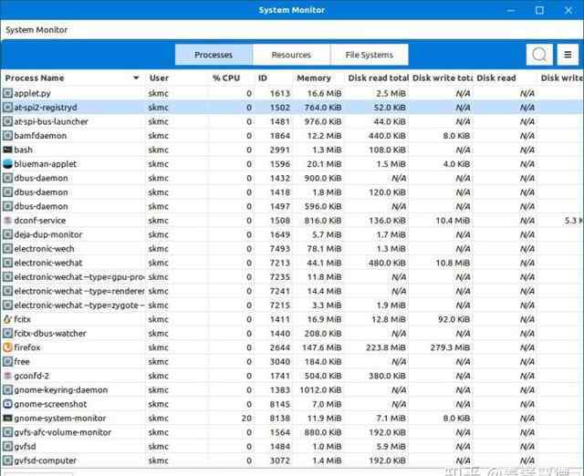Click the bash terminal icon
Image resolution: width=584 pixels, height=476 pixels.
(x=8, y=150)
